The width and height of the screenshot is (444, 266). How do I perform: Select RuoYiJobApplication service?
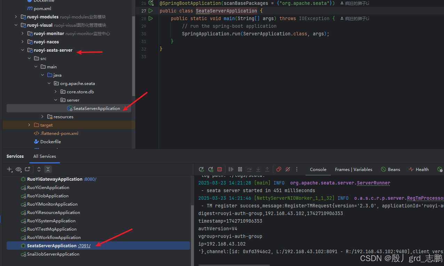[x=48, y=196]
